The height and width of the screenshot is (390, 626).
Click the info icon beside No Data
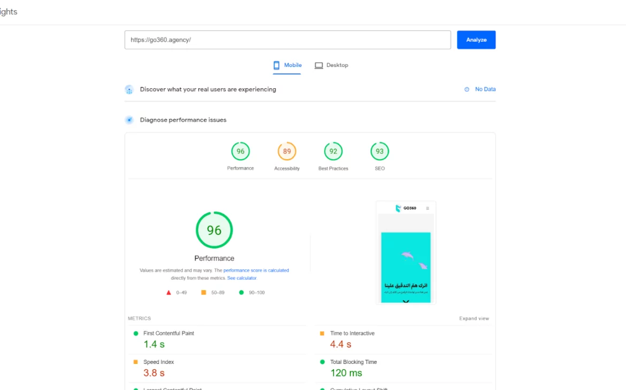[x=467, y=89]
